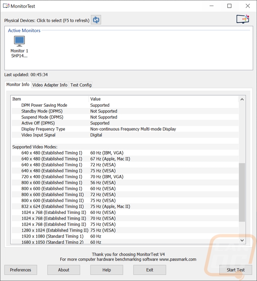The width and height of the screenshot is (257, 281).
Task: Select the Standby Mode (DPMS) row
Action: (x=125, y=111)
